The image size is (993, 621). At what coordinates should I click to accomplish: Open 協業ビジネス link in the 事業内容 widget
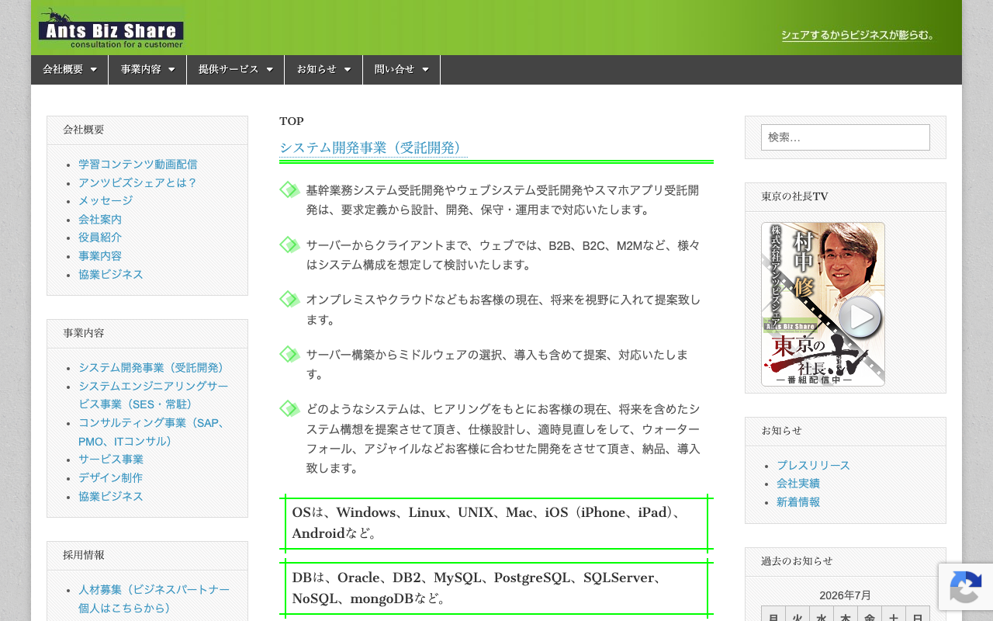point(111,497)
